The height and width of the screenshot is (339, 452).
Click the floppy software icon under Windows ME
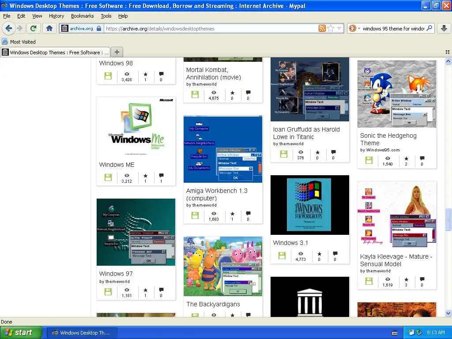[x=108, y=177]
